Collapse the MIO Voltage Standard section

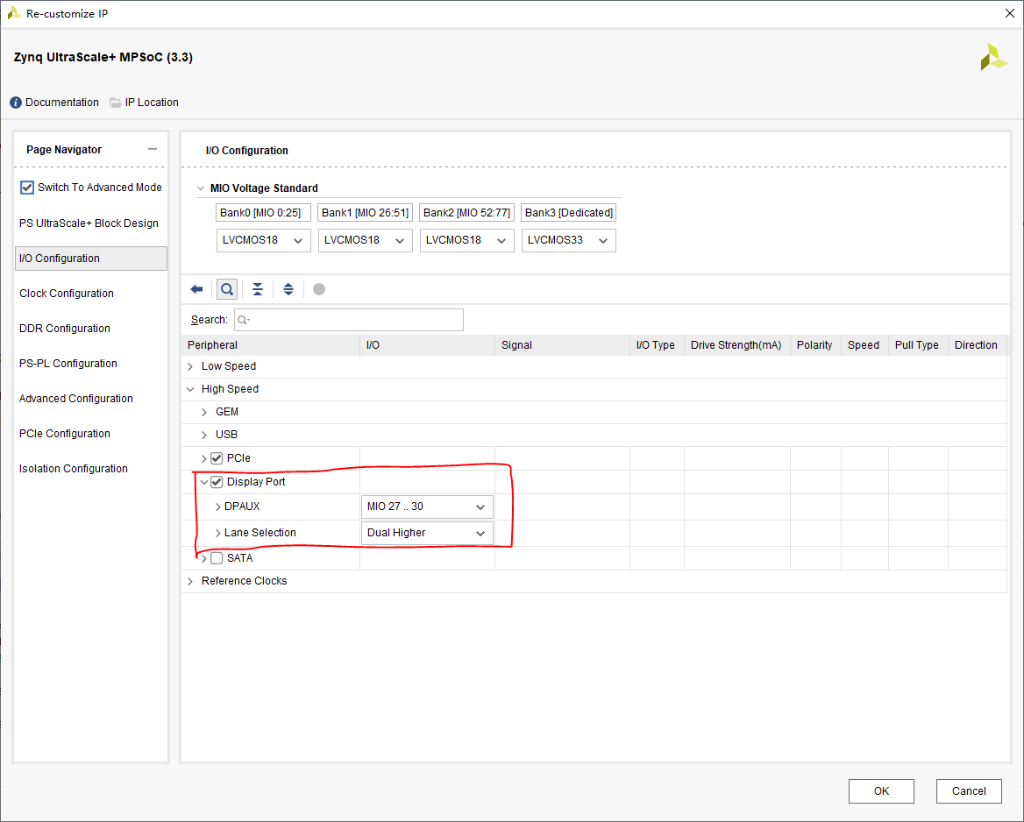201,188
